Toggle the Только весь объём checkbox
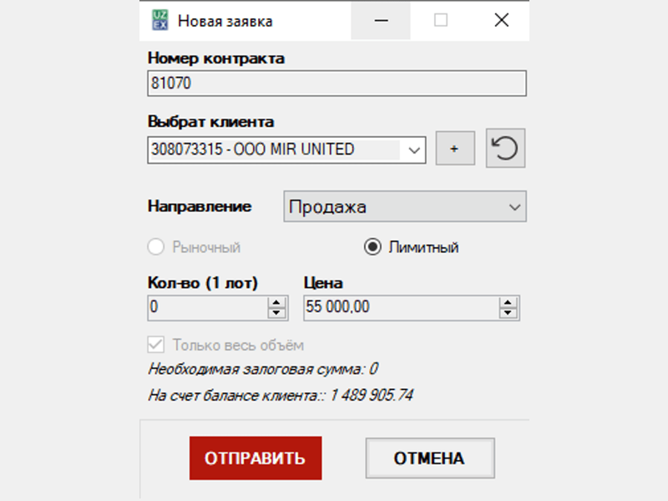Image resolution: width=668 pixels, height=501 pixels. 155,344
